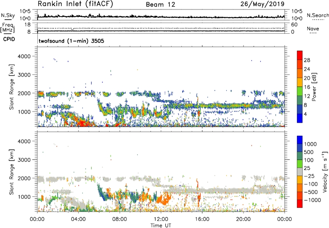Click the '3000' tick on the velocity panel axis

click(x=24, y=160)
